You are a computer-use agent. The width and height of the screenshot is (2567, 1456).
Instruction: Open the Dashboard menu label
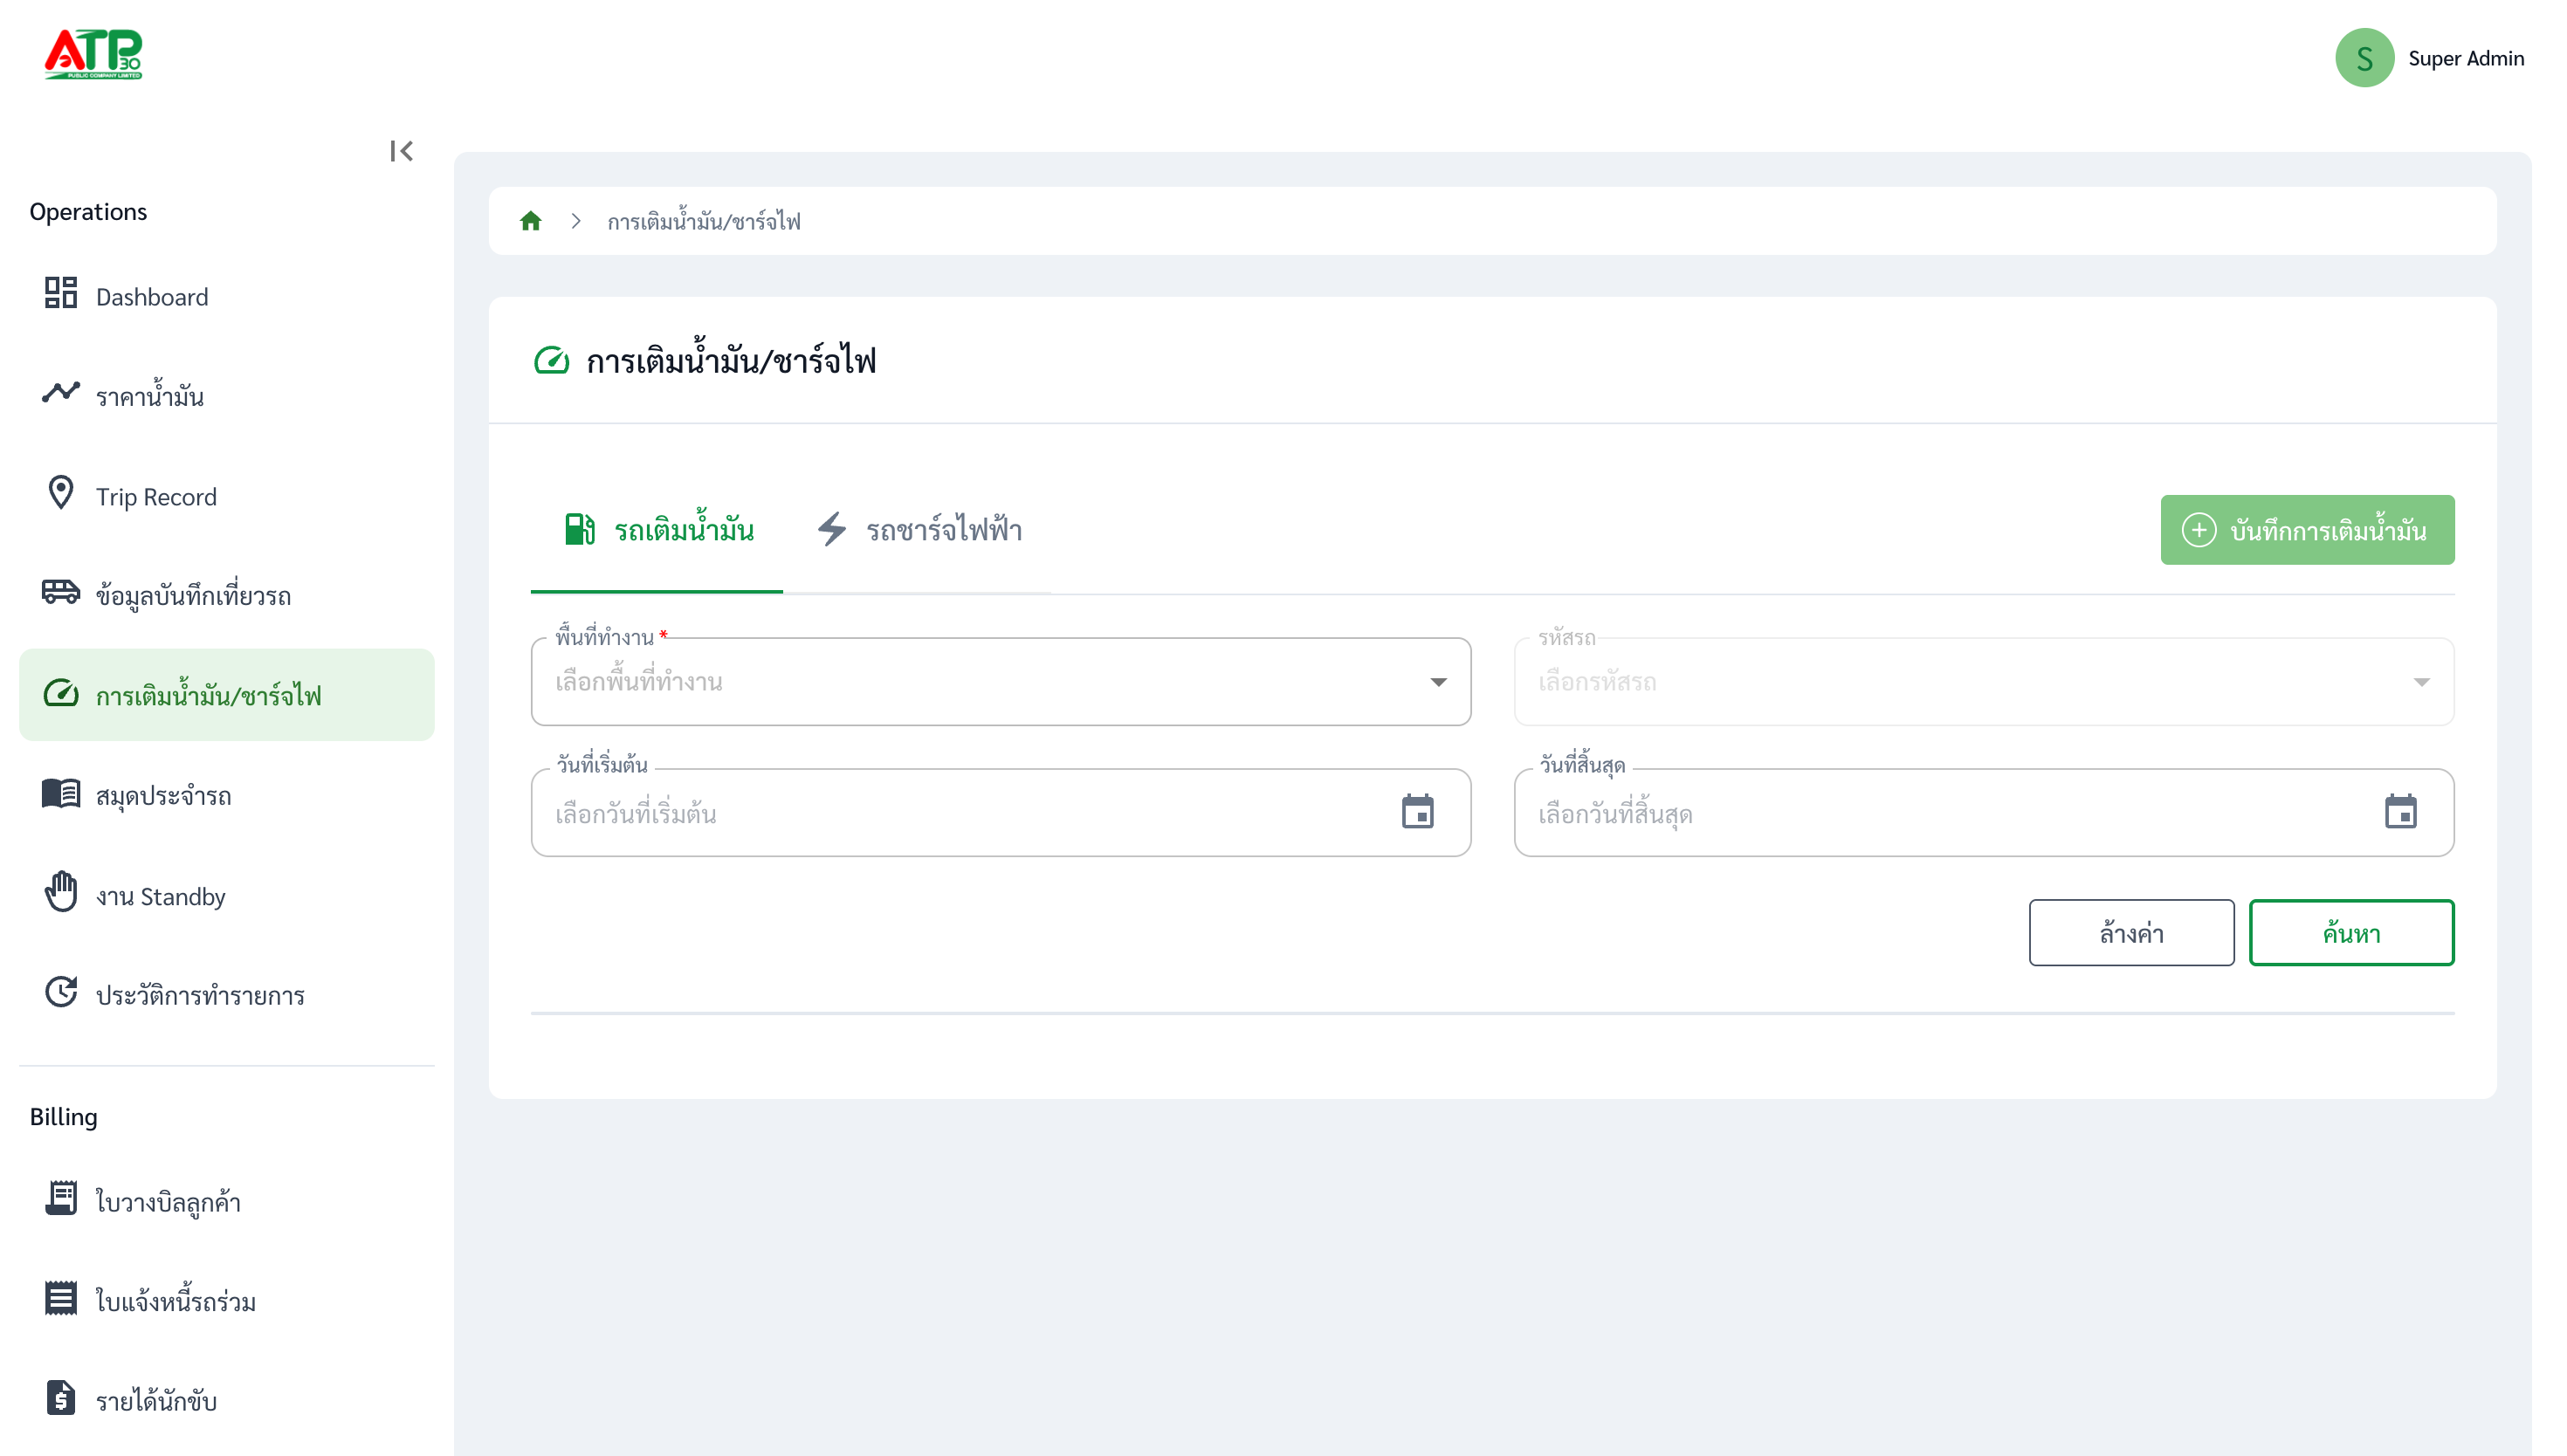pos(152,297)
